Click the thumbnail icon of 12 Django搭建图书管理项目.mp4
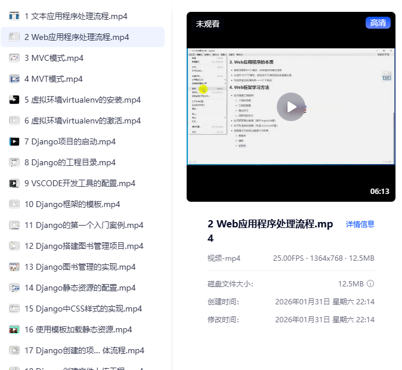This screenshot has height=370, width=402. click(14, 246)
